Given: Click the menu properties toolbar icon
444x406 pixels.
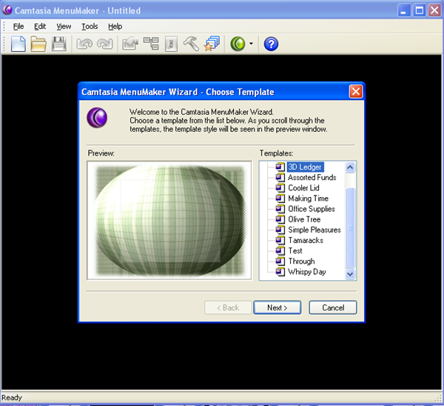Looking at the screenshot, I should coord(130,44).
